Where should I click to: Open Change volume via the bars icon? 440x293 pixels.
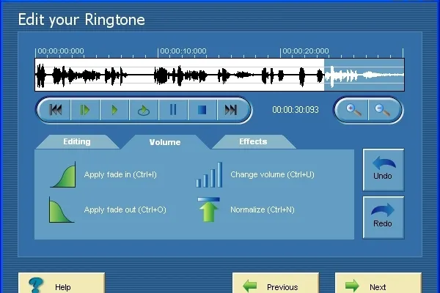(209, 174)
